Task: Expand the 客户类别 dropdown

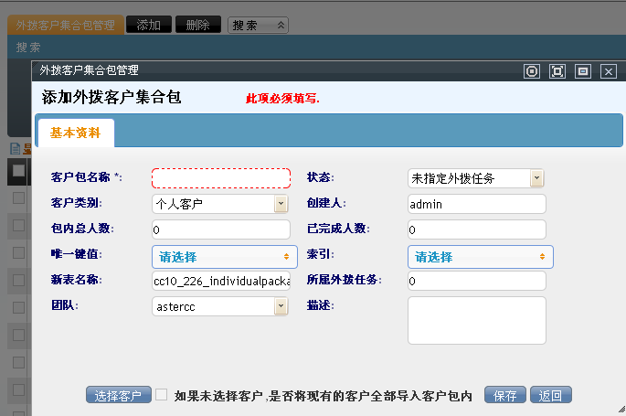Action: [x=219, y=204]
